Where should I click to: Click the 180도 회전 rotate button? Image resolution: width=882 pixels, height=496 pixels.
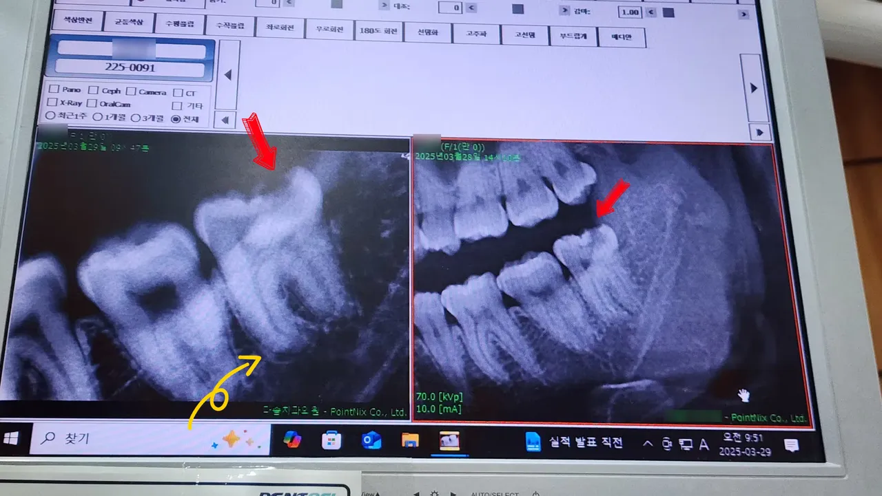[379, 31]
